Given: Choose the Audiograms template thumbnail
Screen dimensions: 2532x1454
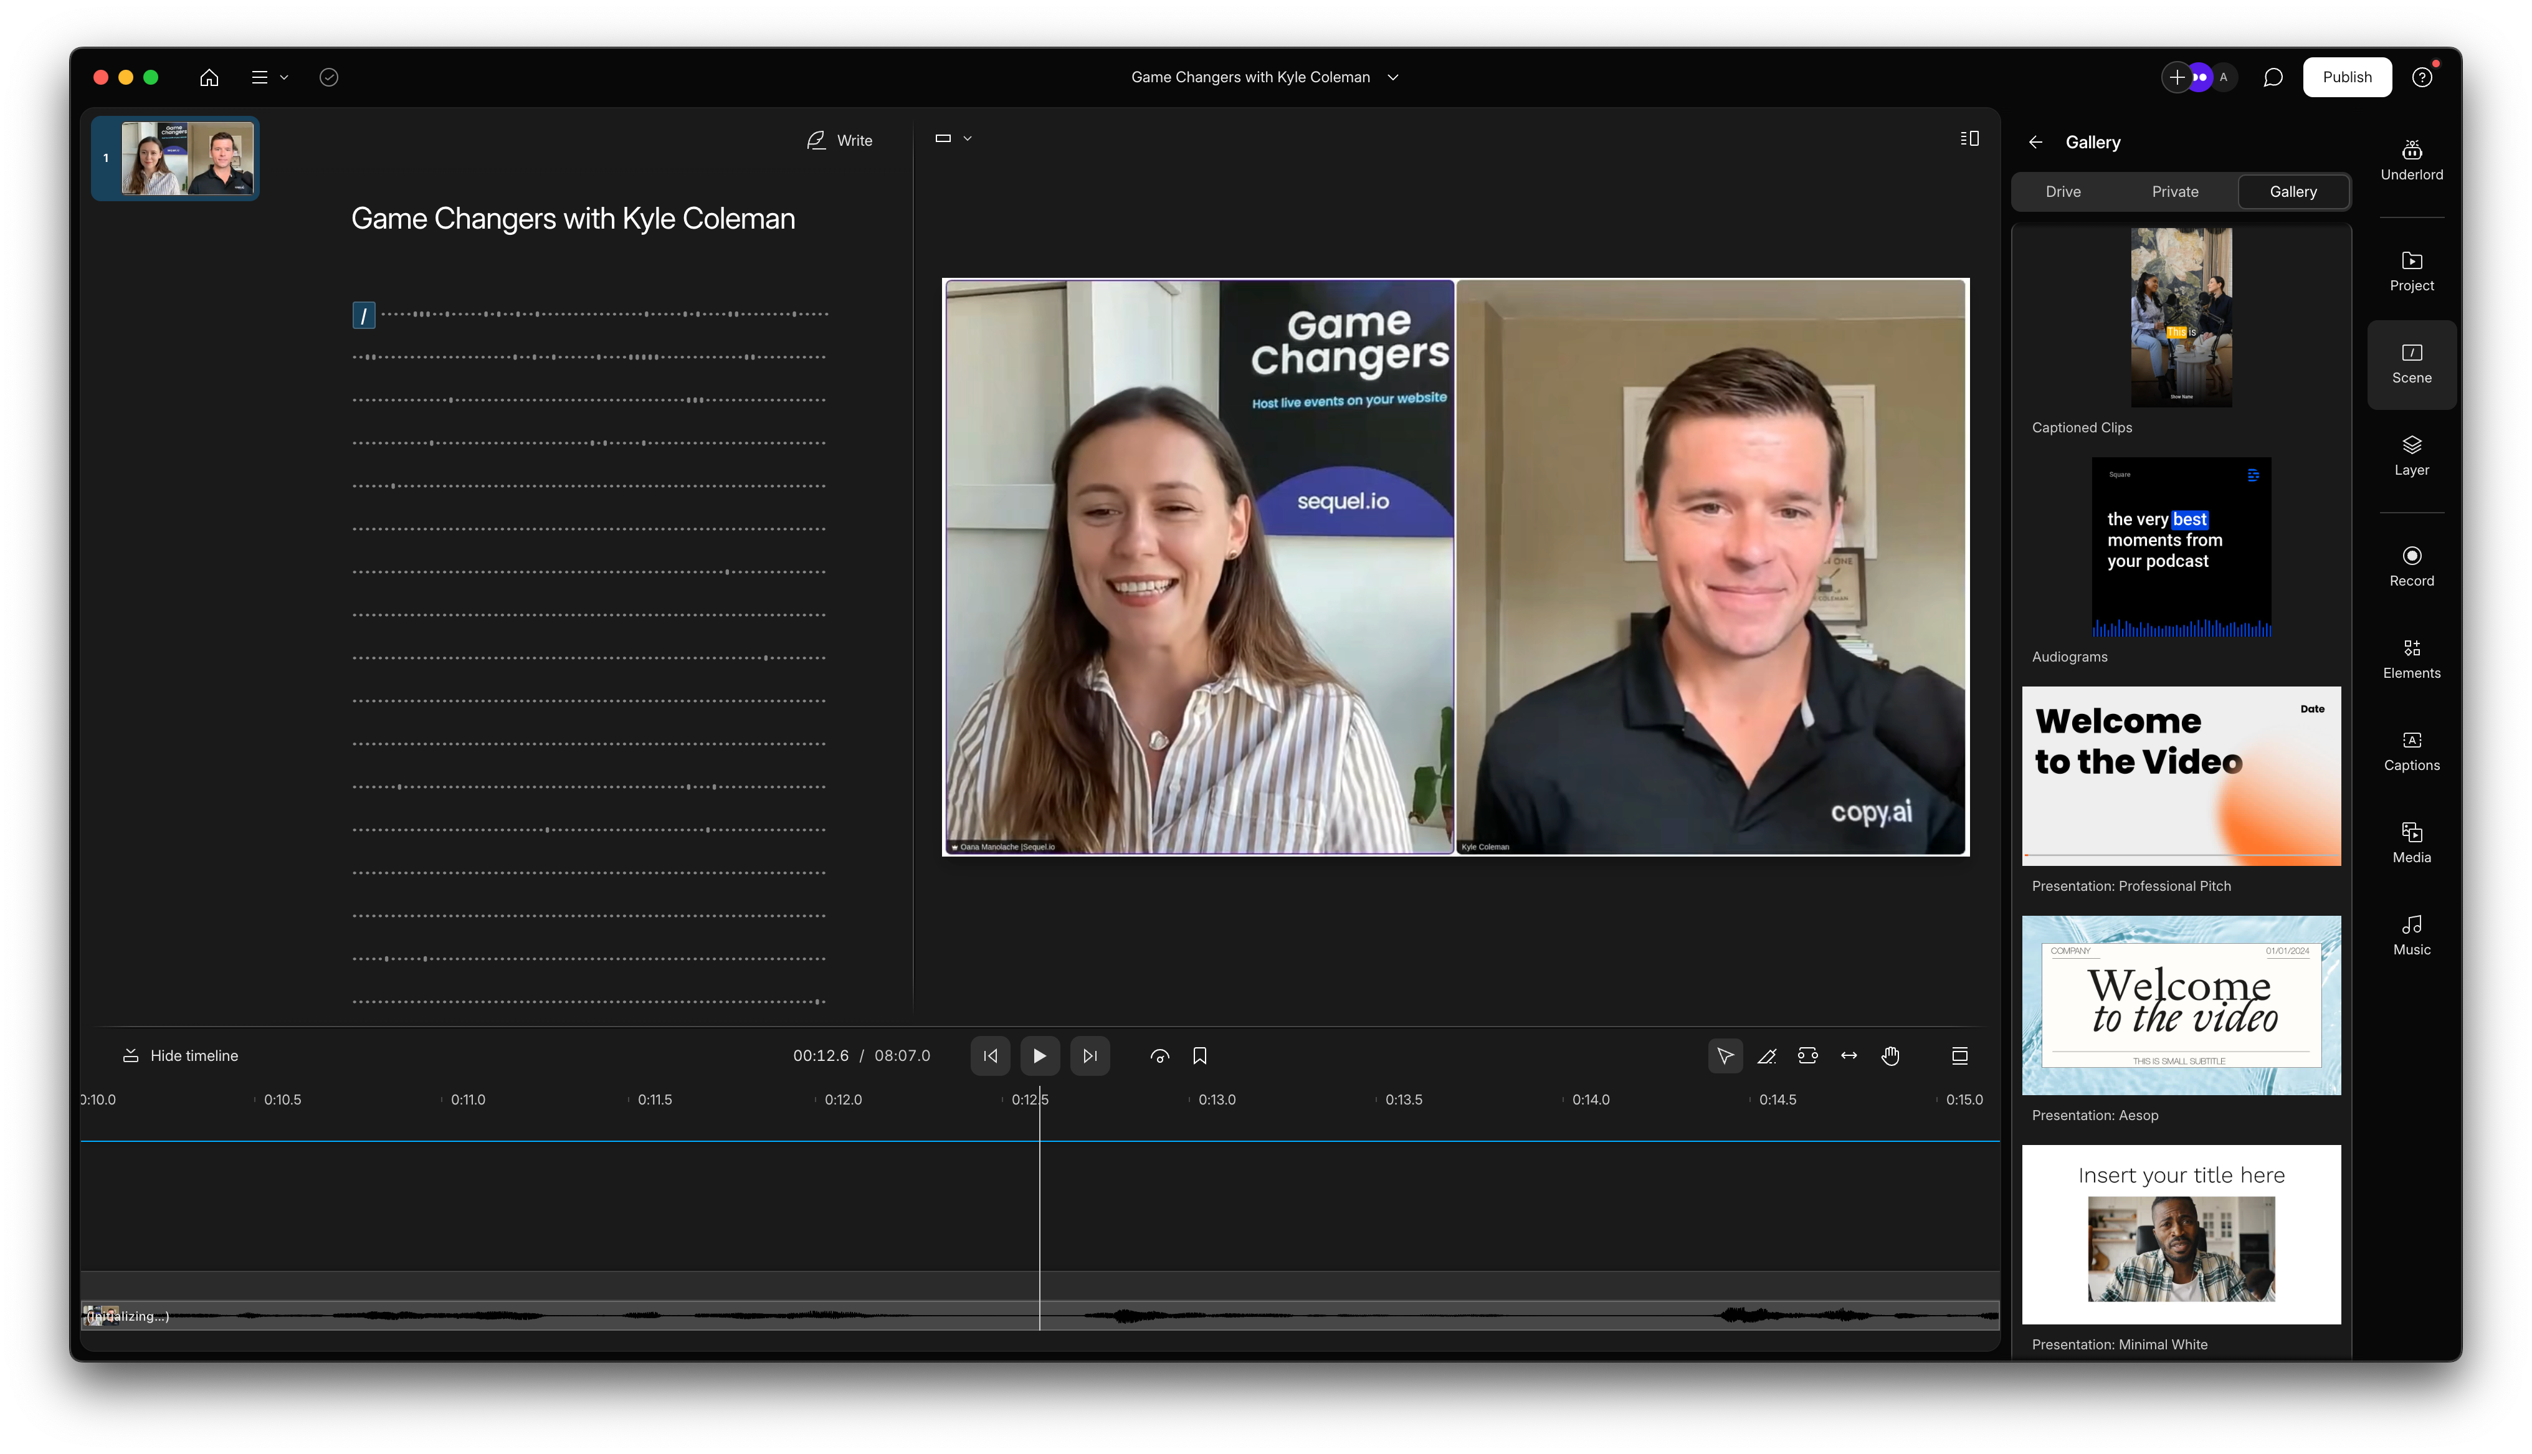Looking at the screenshot, I should [x=2181, y=546].
